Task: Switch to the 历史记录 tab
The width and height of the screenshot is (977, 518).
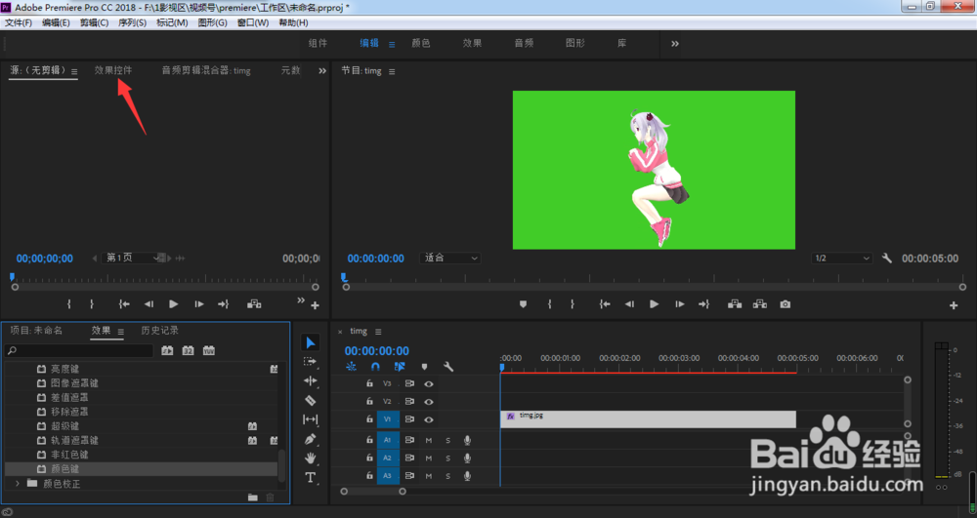Action: point(159,330)
